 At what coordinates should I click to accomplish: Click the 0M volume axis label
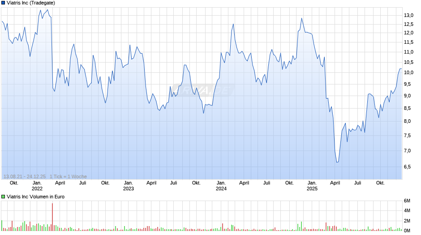[407, 231]
